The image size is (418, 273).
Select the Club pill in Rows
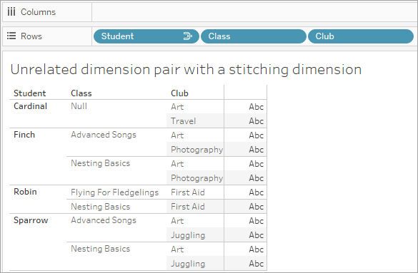coord(360,36)
